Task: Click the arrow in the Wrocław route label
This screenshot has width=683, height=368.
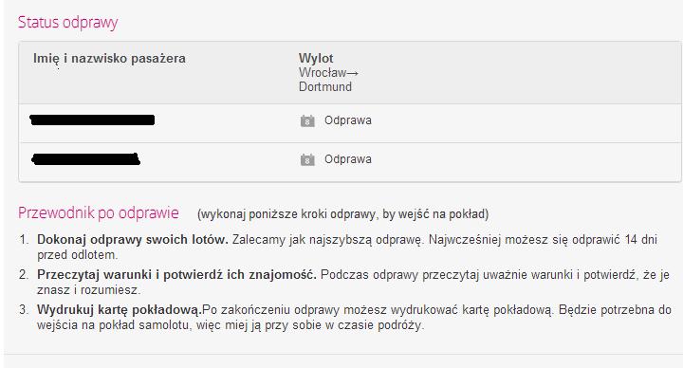Action: click(353, 73)
